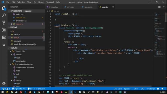167x94 pixels.
Task: Jump to hide method in outline
Action: pyautogui.click(x=18, y=71)
